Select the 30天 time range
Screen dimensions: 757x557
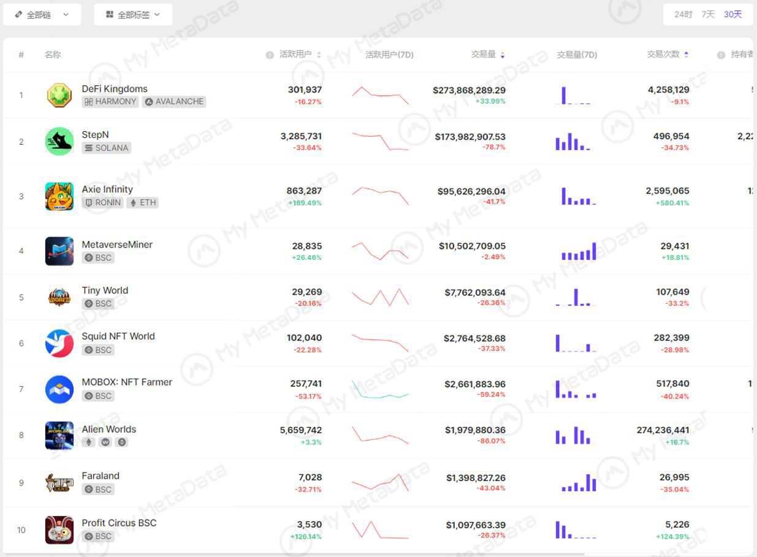click(732, 14)
